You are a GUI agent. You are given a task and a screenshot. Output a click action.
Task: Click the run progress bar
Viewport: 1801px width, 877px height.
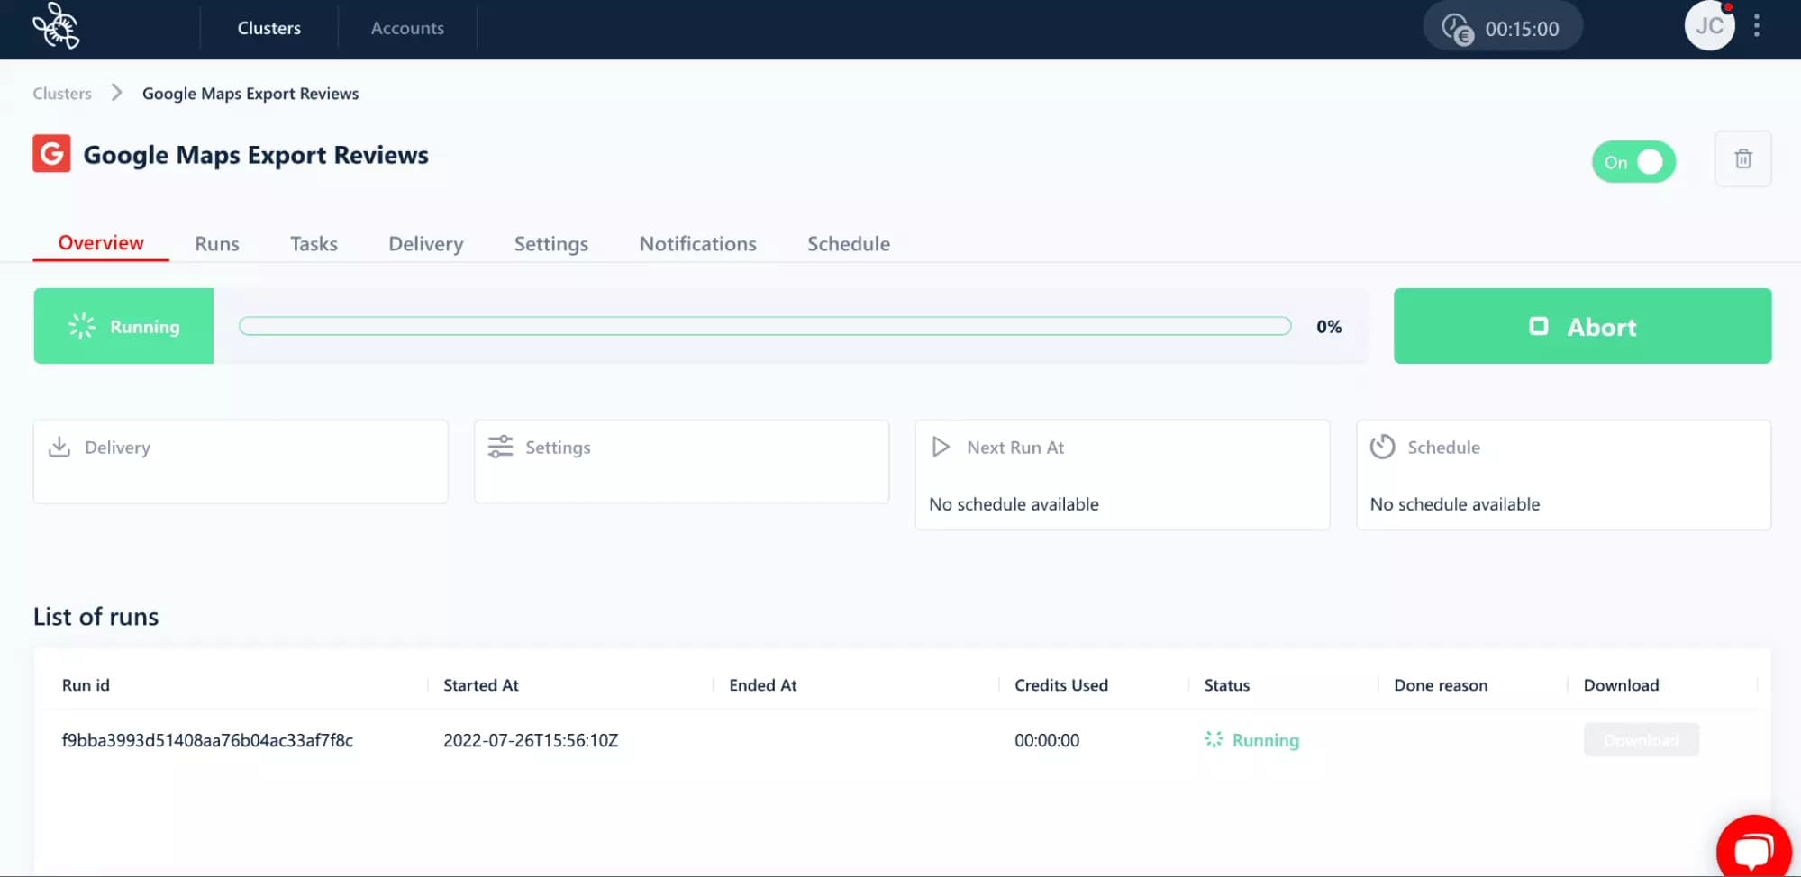765,326
